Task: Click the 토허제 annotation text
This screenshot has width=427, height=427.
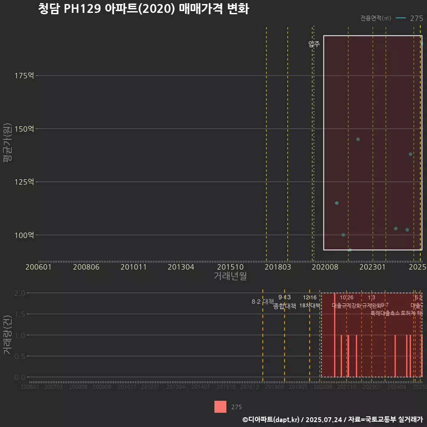Action: 408,313
